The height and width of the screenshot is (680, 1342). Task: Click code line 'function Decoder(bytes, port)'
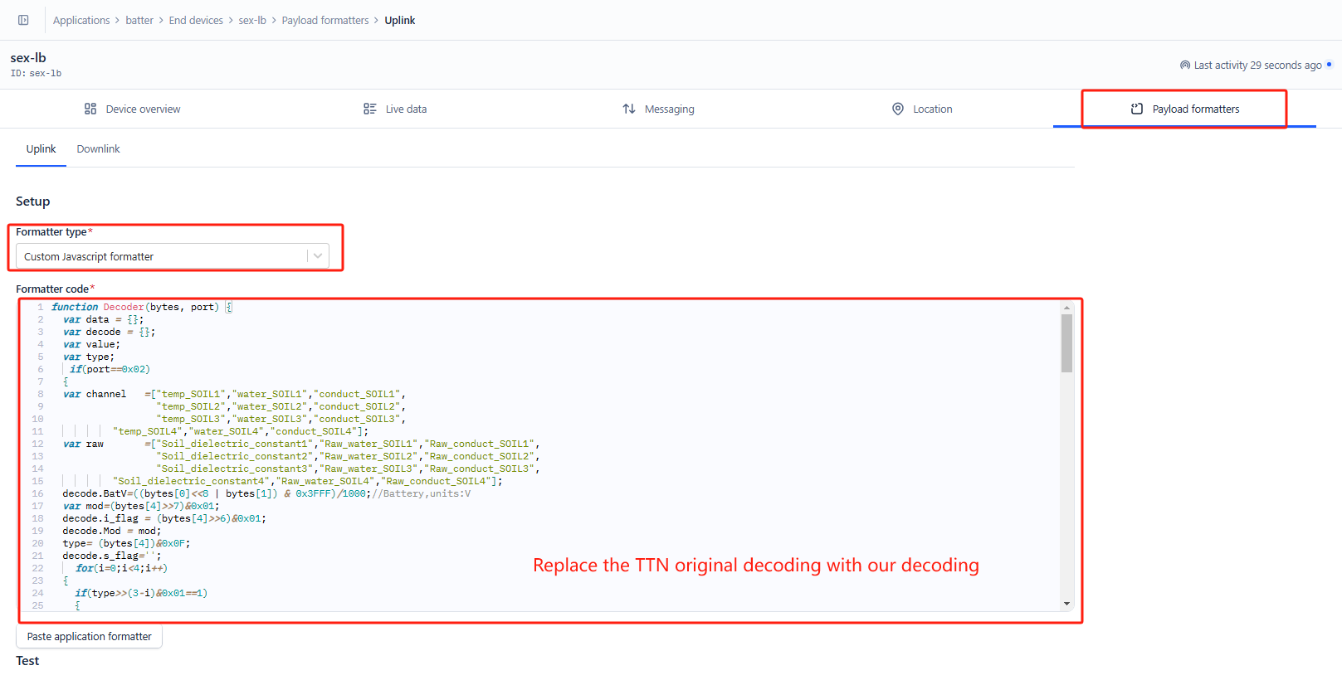(142, 307)
